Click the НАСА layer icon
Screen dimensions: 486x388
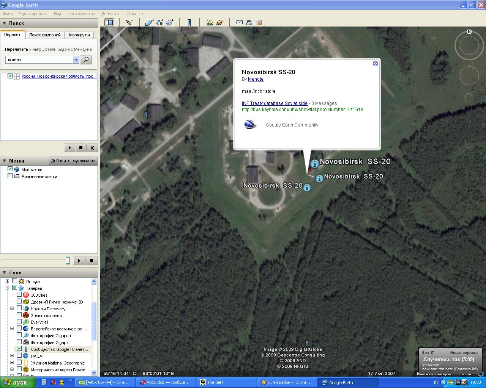click(26, 356)
